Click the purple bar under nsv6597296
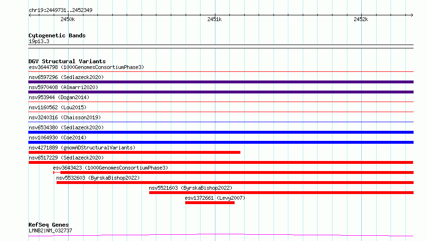This screenshot has height=241, width=427. 221,82
